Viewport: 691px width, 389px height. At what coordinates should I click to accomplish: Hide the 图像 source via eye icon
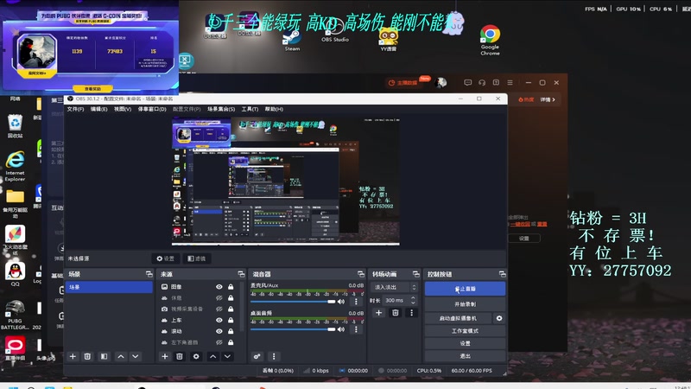coord(219,287)
